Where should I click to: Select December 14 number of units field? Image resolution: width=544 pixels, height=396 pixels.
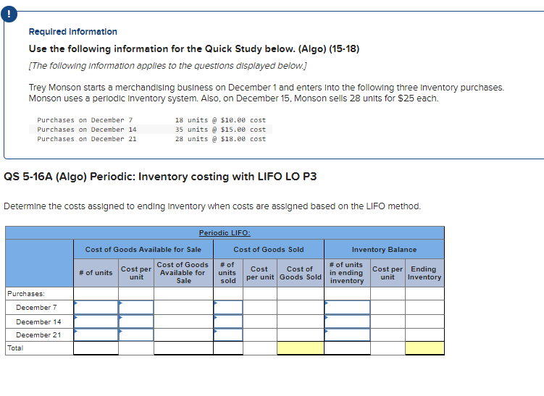(96, 321)
